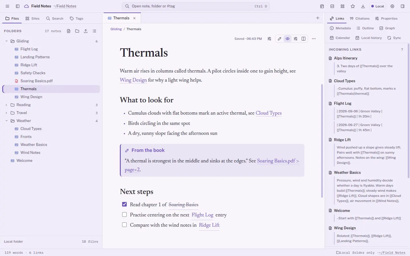Expand the Travel folder chevron
Viewport: 410px width, 256px height.
coord(7,113)
